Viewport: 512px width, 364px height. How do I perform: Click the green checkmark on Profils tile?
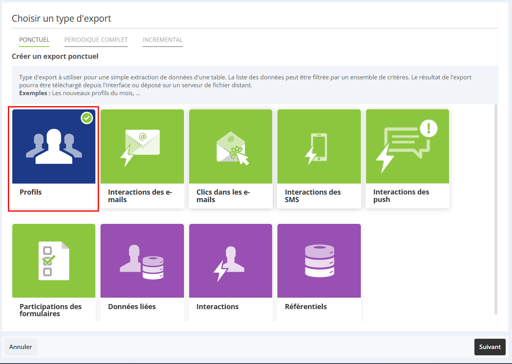[87, 118]
